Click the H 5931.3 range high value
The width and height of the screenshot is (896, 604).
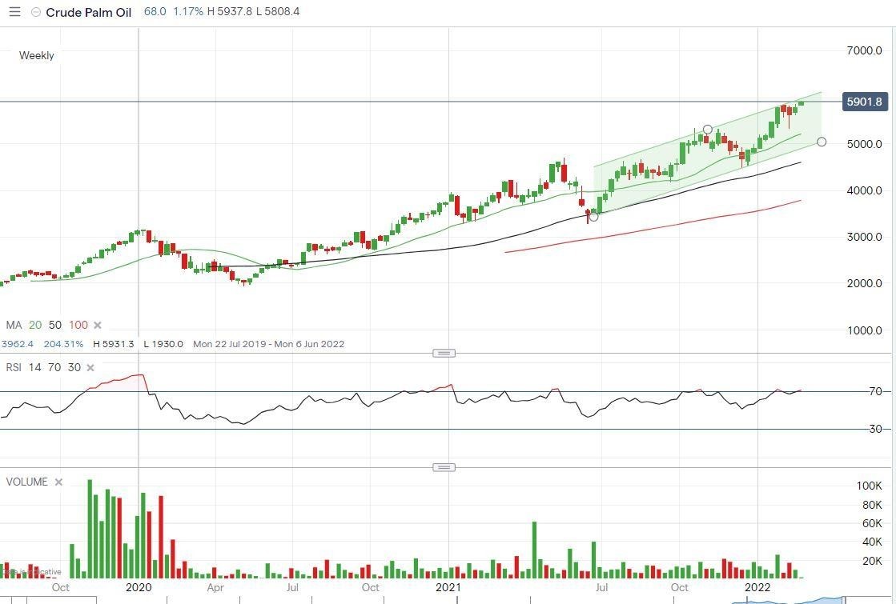coord(113,344)
